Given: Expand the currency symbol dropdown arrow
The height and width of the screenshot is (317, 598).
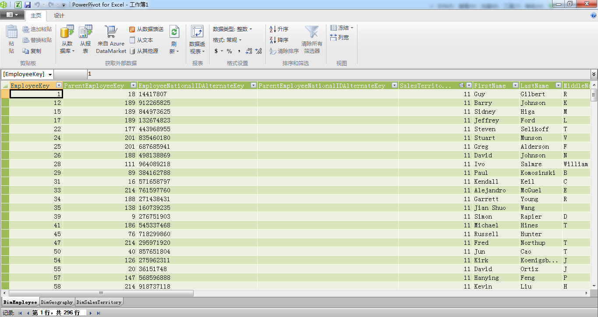Looking at the screenshot, I should [222, 51].
